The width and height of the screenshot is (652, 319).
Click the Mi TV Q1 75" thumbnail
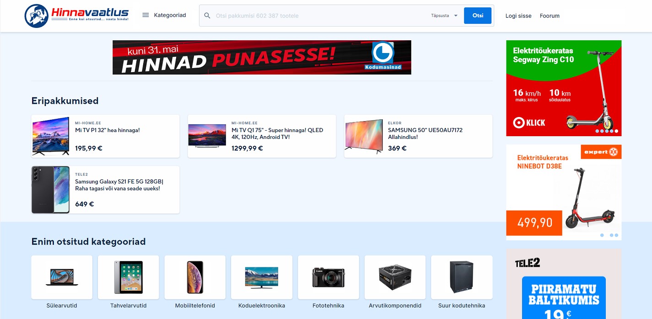[207, 136]
